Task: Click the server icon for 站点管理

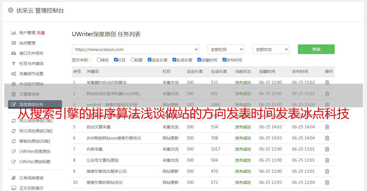Action: 13,43
